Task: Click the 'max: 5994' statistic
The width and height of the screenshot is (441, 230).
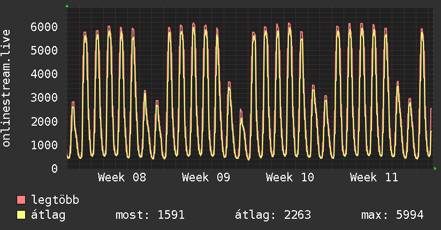Action: point(392,216)
